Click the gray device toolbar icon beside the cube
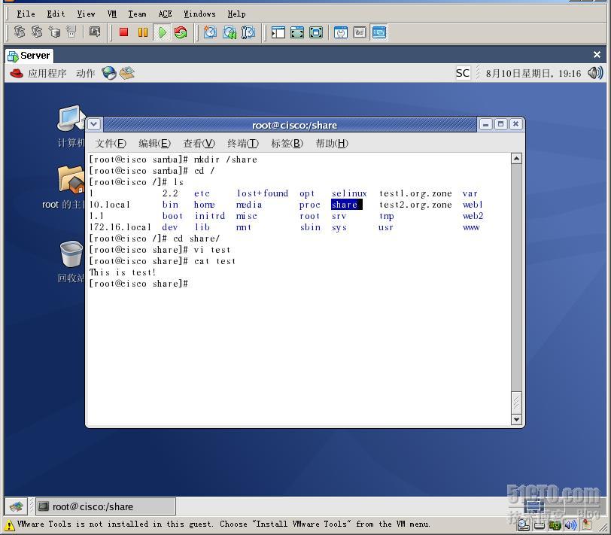Image resolution: width=611 pixels, height=535 pixels. tap(71, 32)
